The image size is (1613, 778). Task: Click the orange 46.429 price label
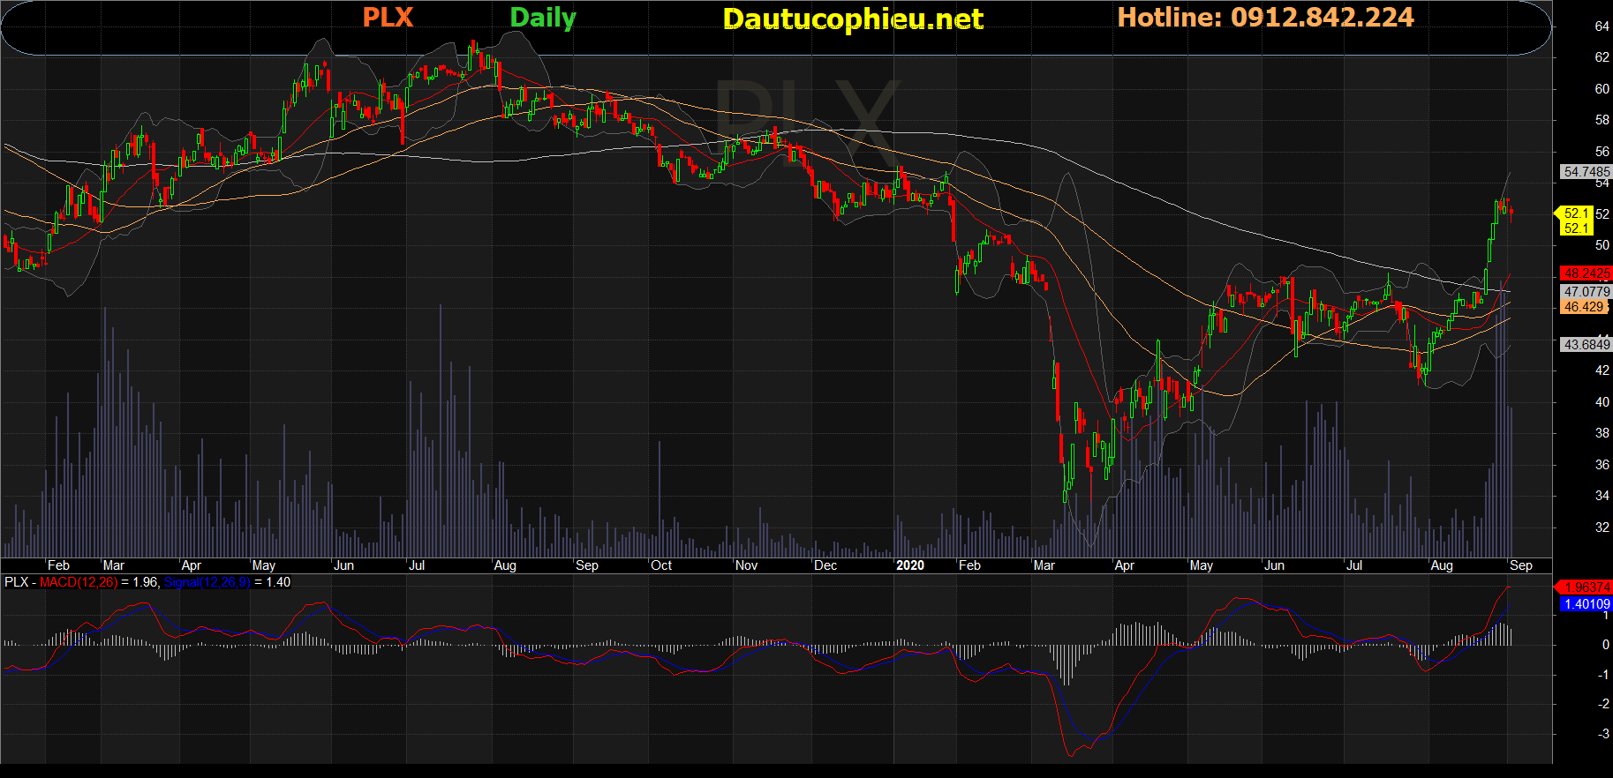pos(1584,307)
